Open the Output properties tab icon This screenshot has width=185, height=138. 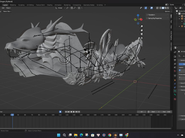tap(175, 60)
